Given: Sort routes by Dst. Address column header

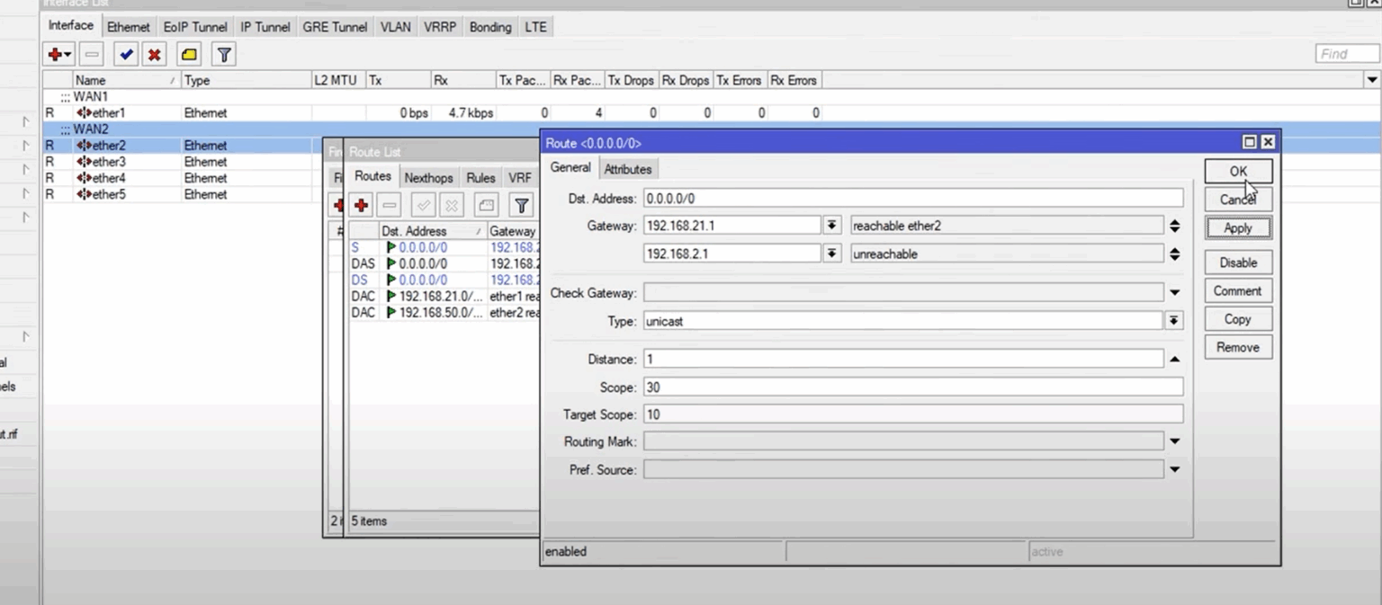Looking at the screenshot, I should click(431, 231).
